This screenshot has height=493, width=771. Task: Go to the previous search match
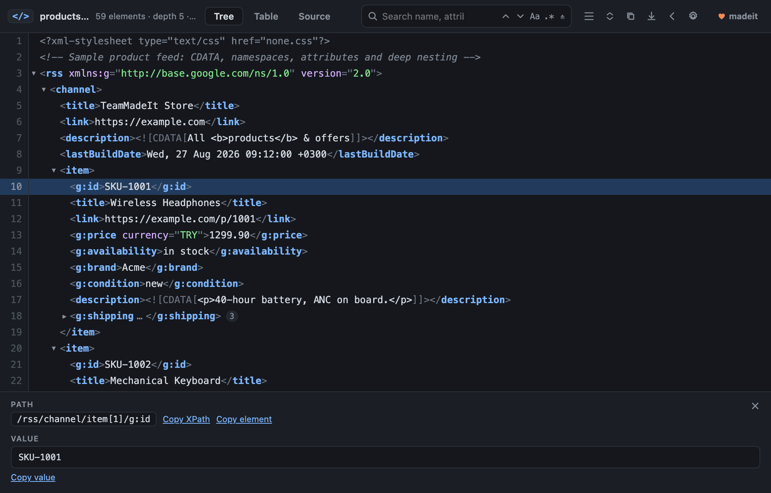[x=506, y=16]
